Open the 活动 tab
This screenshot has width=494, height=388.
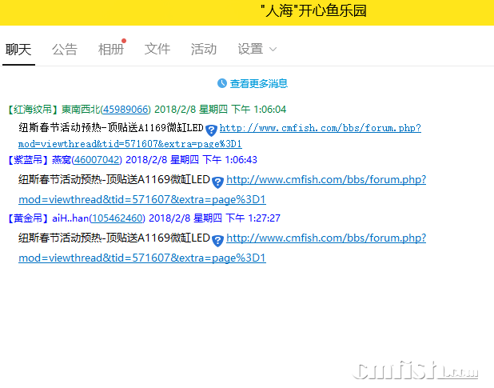click(x=204, y=50)
